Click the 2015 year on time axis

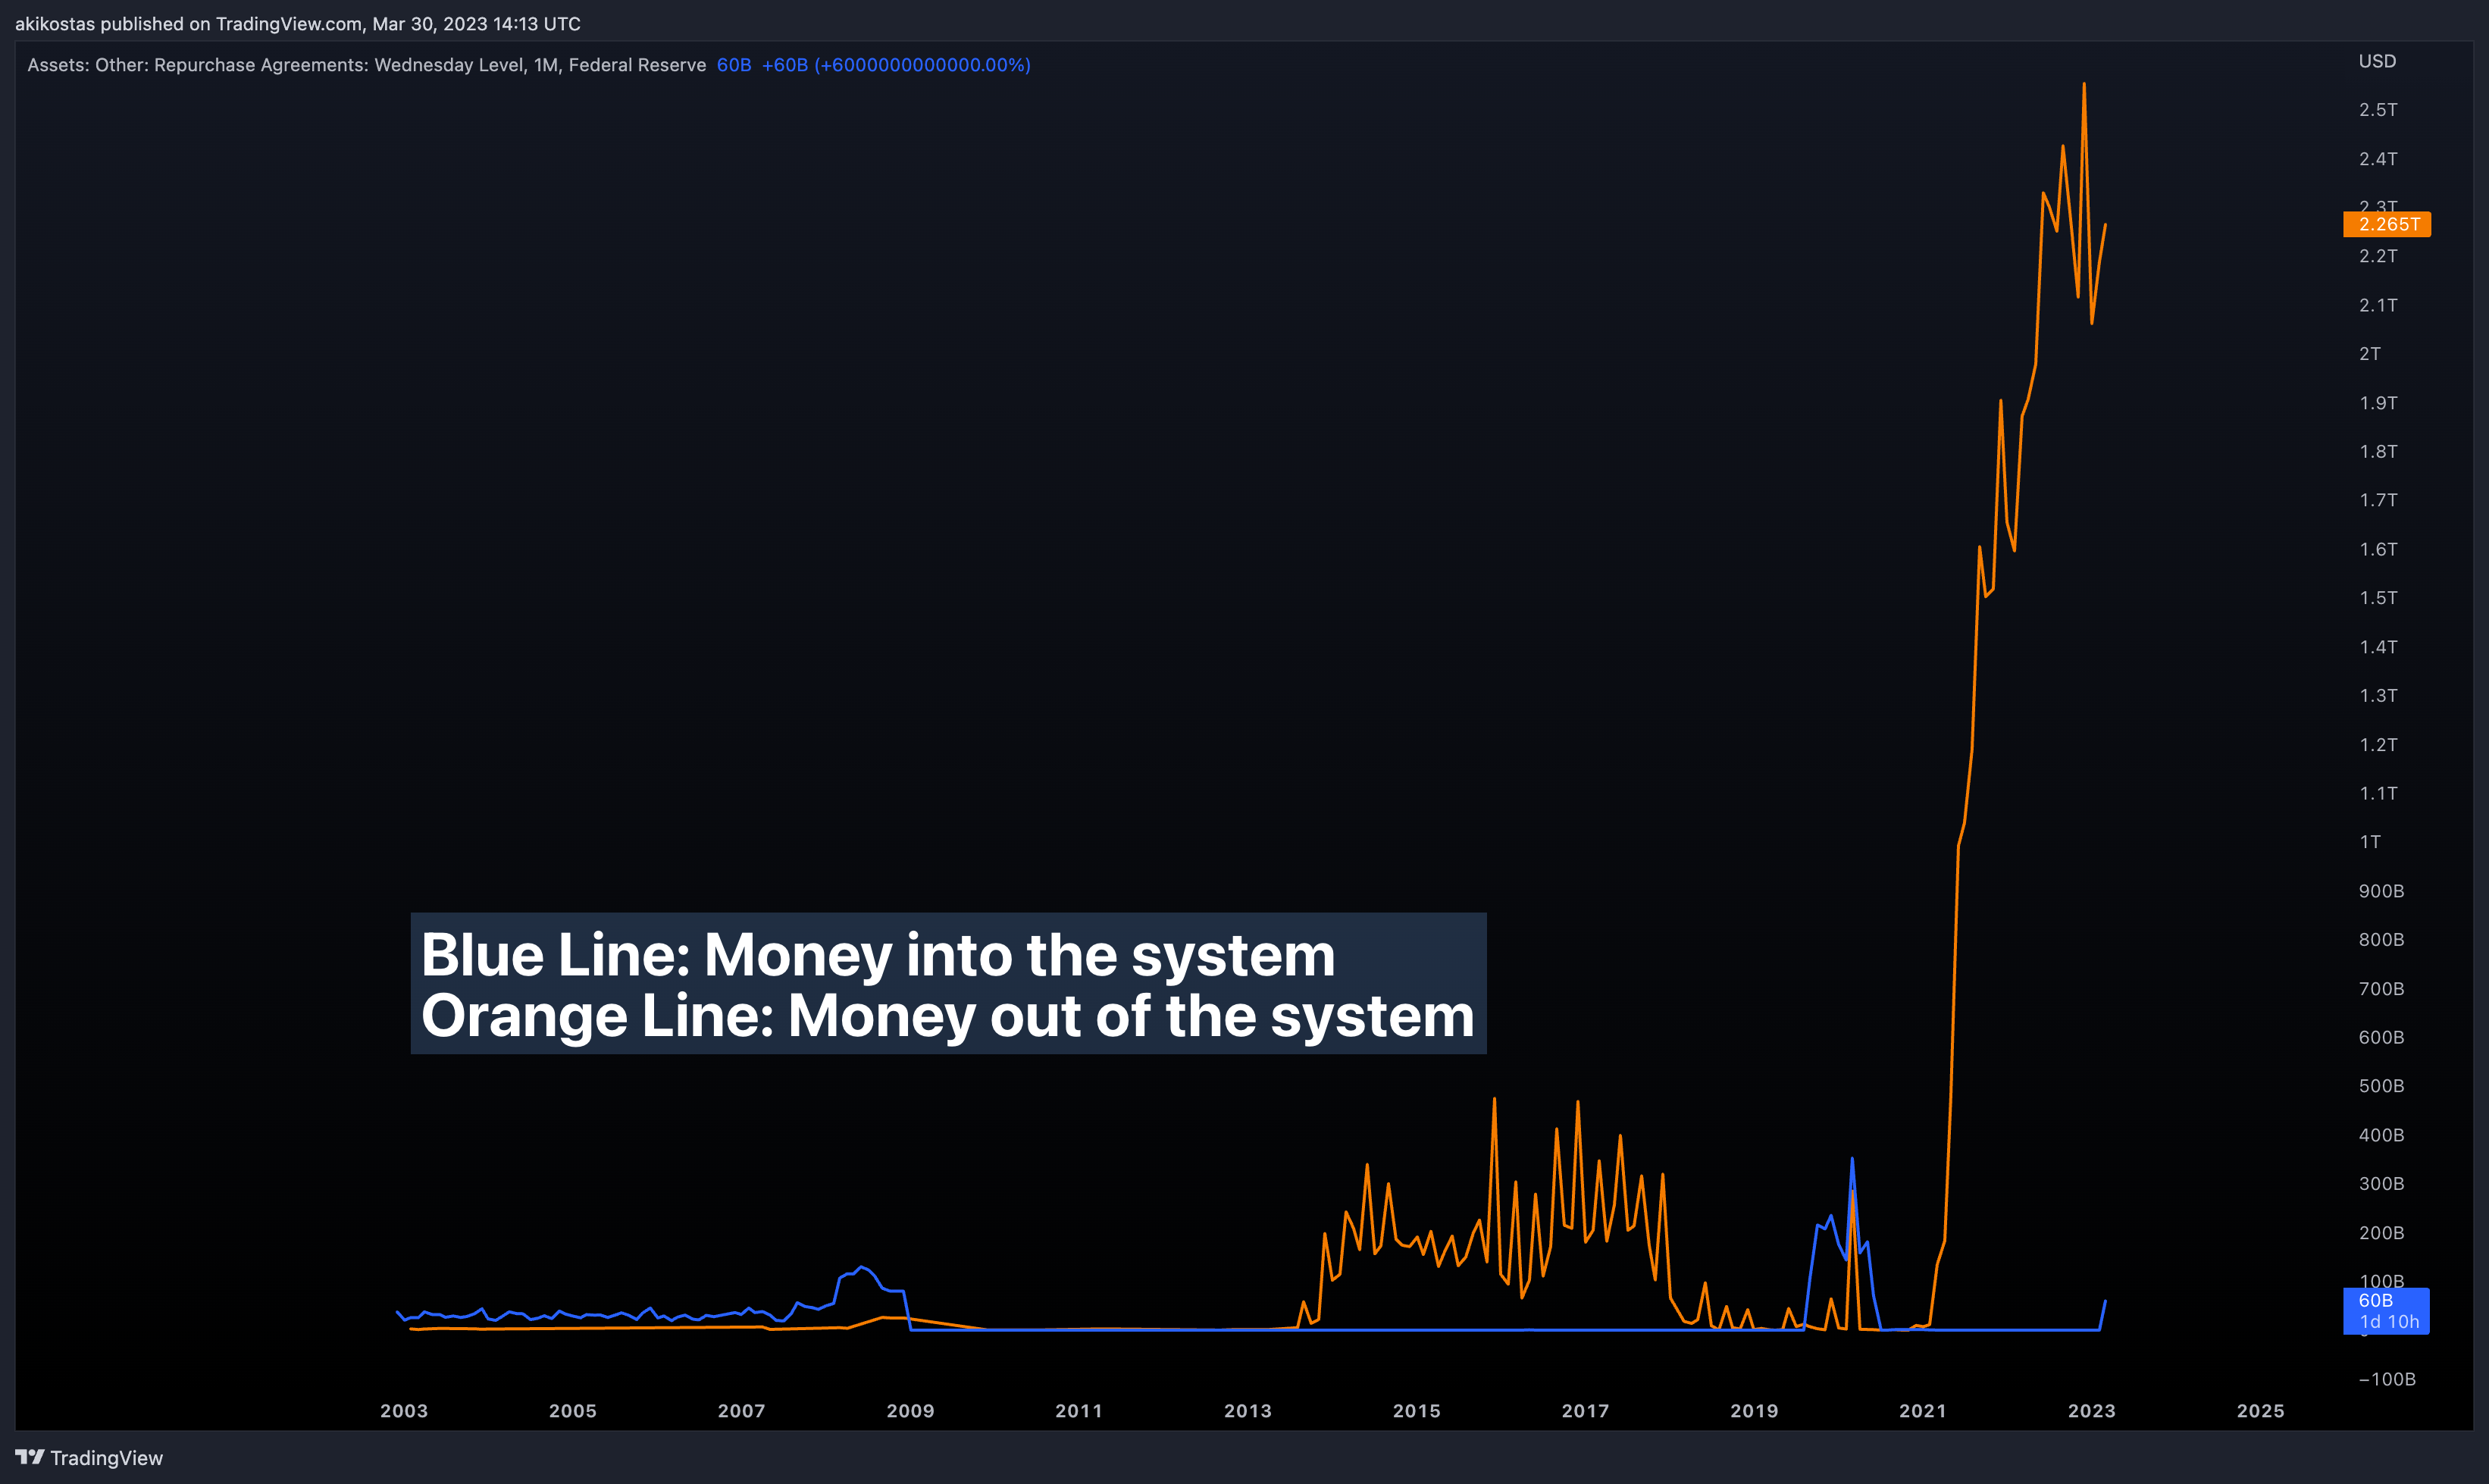[1417, 1411]
